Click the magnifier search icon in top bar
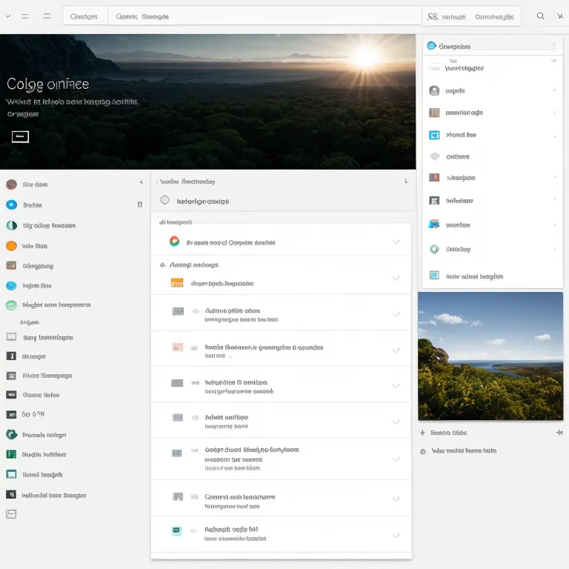This screenshot has height=569, width=569. [x=541, y=16]
